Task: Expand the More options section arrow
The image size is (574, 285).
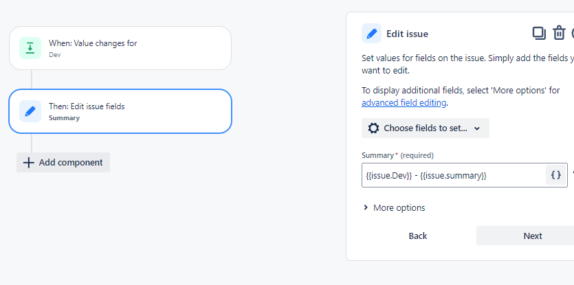Action: click(x=365, y=208)
